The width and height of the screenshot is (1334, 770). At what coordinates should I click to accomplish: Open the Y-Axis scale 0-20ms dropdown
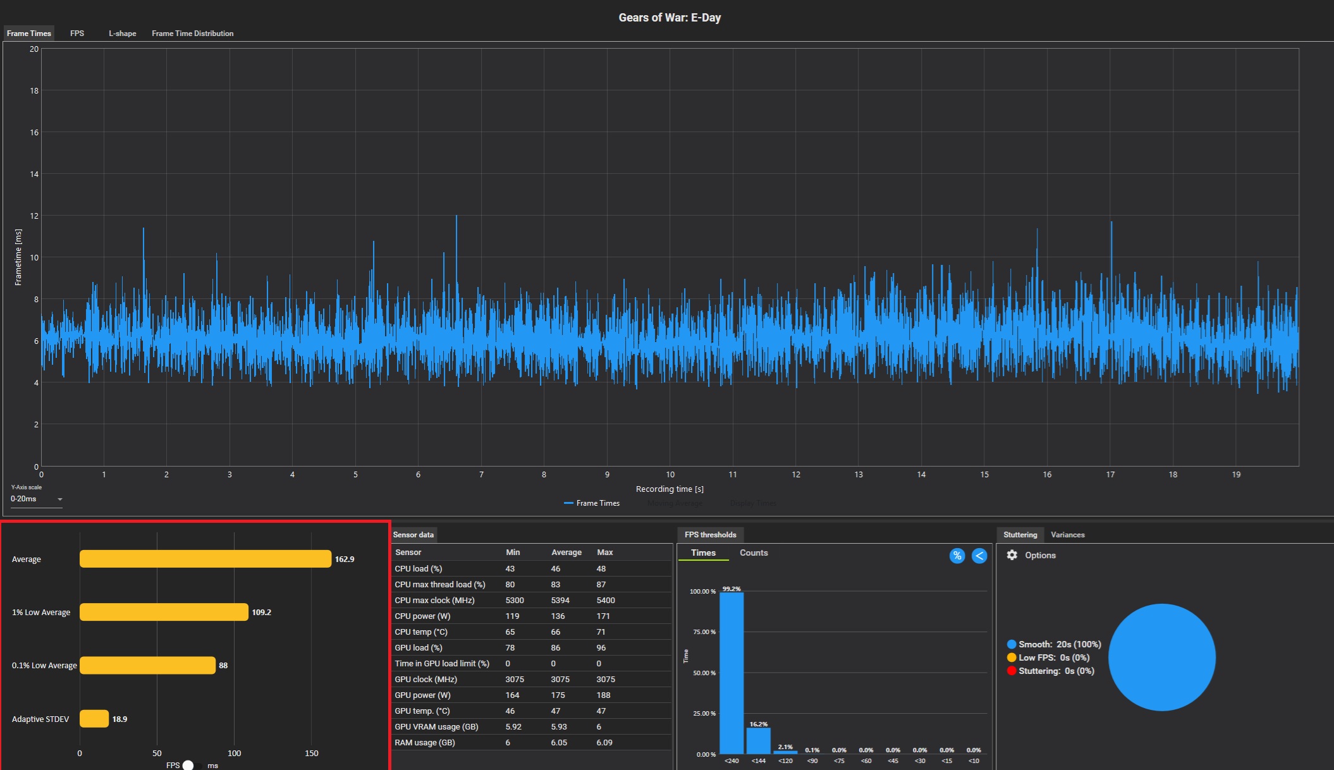coord(37,499)
